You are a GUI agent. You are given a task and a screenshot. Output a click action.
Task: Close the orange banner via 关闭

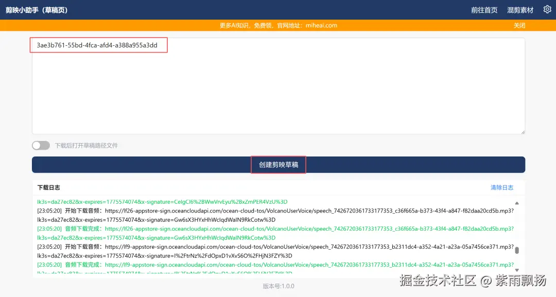coord(519,26)
